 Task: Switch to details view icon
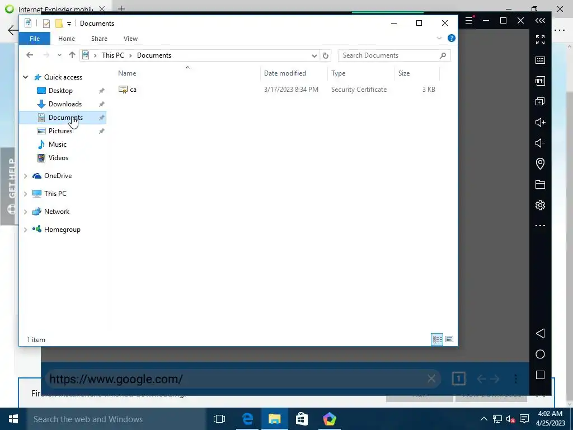437,339
